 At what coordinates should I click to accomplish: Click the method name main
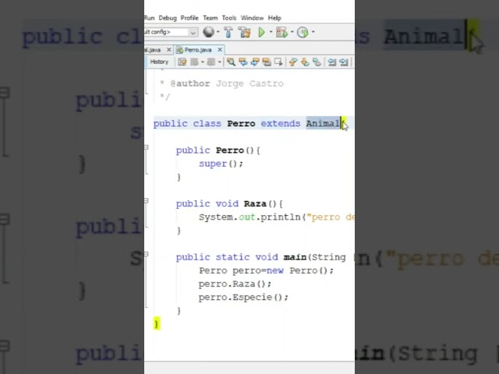[x=295, y=257]
